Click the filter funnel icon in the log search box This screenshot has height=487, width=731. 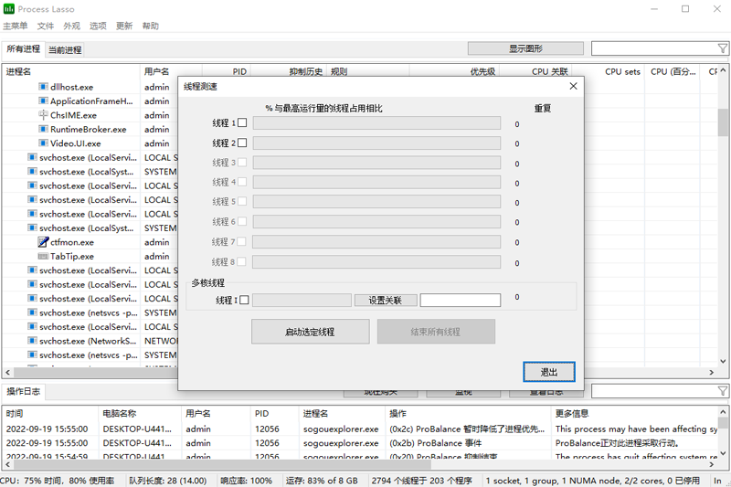722,391
